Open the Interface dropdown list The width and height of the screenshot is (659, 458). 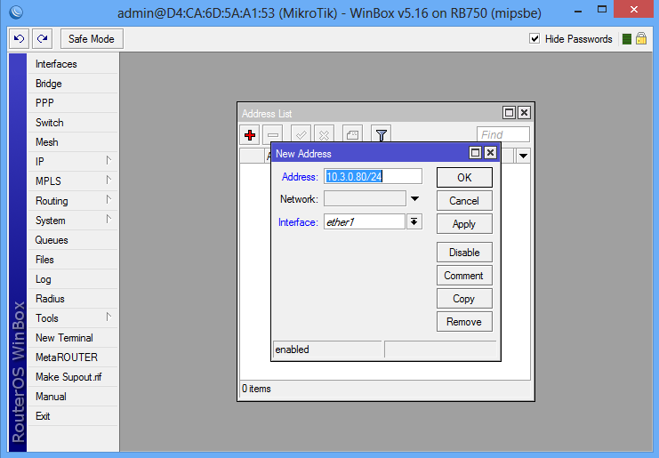[x=414, y=221]
